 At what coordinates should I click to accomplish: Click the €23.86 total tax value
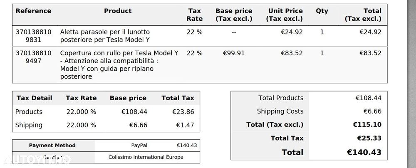click(x=183, y=112)
